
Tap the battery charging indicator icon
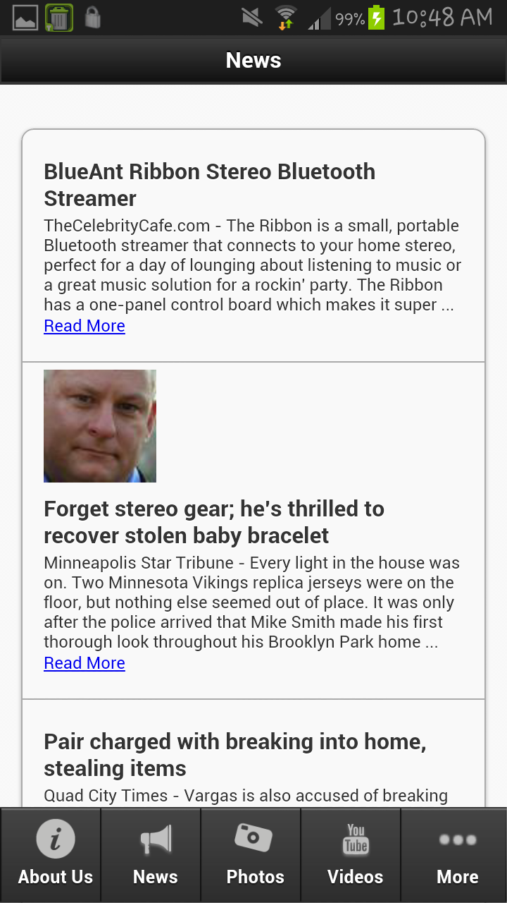(377, 18)
